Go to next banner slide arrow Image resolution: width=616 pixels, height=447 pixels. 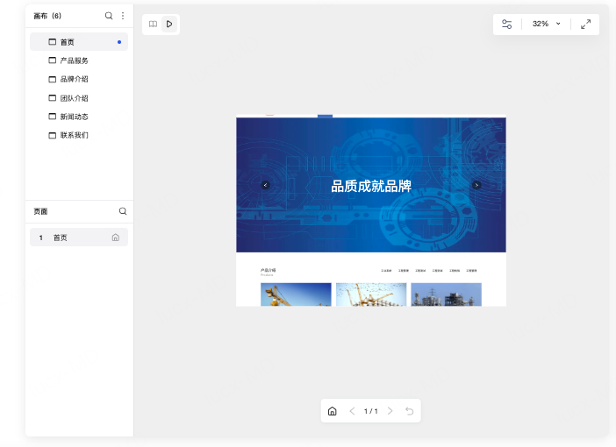coord(476,185)
